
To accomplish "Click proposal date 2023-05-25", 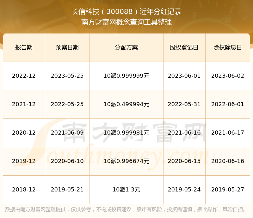I will (67, 76).
